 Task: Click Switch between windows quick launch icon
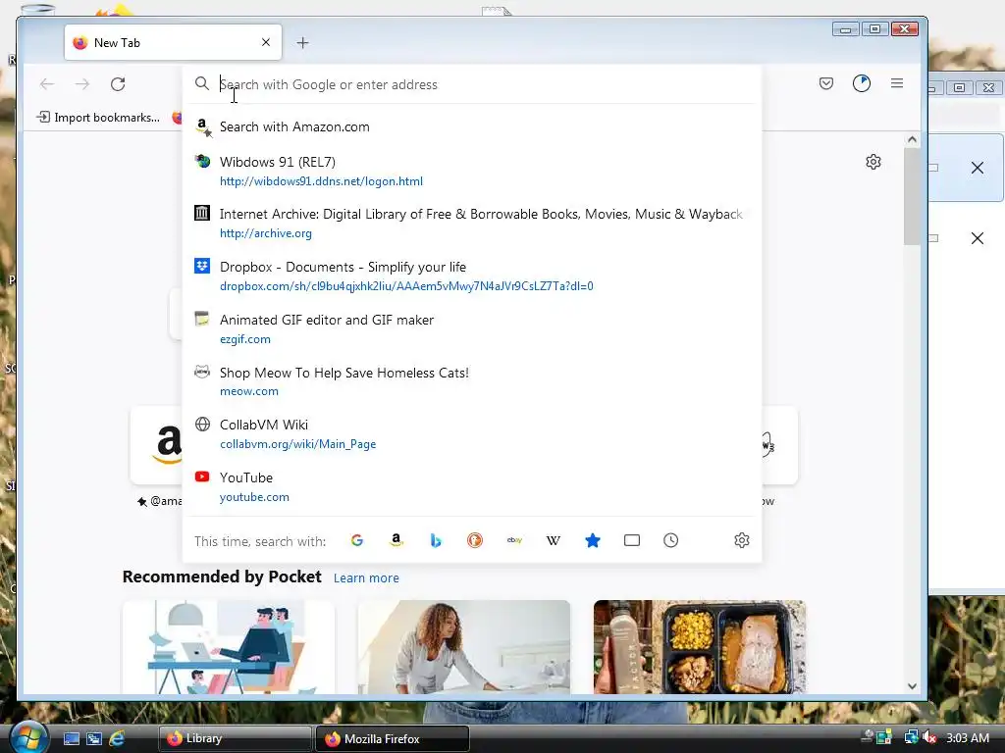[x=94, y=739]
